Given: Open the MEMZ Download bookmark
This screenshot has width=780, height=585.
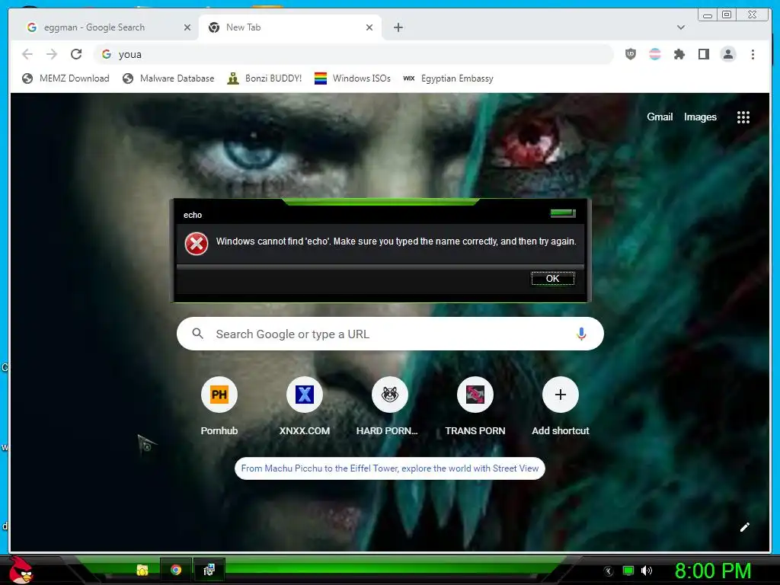Looking at the screenshot, I should [x=66, y=78].
